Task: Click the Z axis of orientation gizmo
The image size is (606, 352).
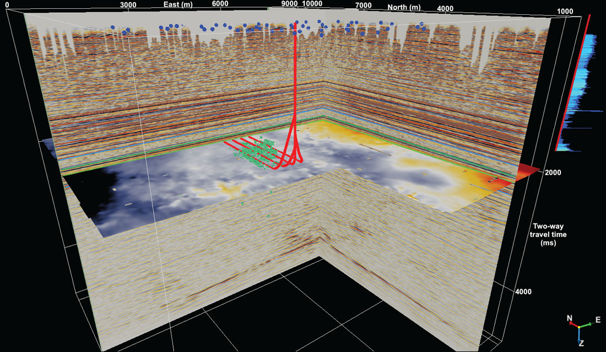Action: pos(581,343)
